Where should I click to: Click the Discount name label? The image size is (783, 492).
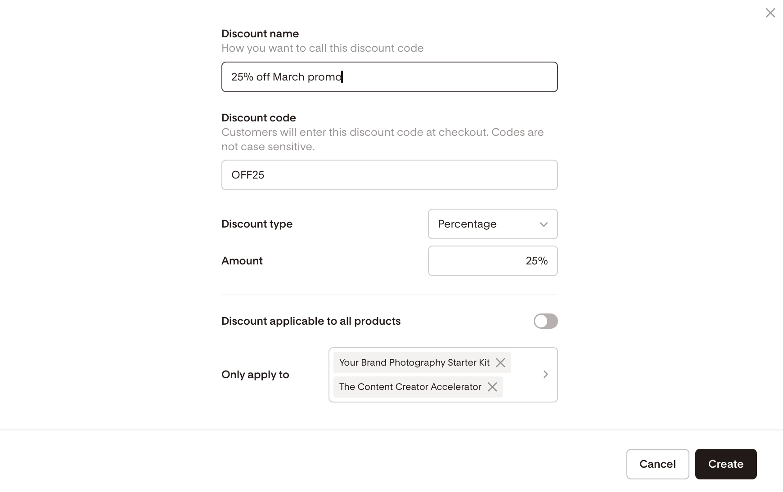point(260,34)
